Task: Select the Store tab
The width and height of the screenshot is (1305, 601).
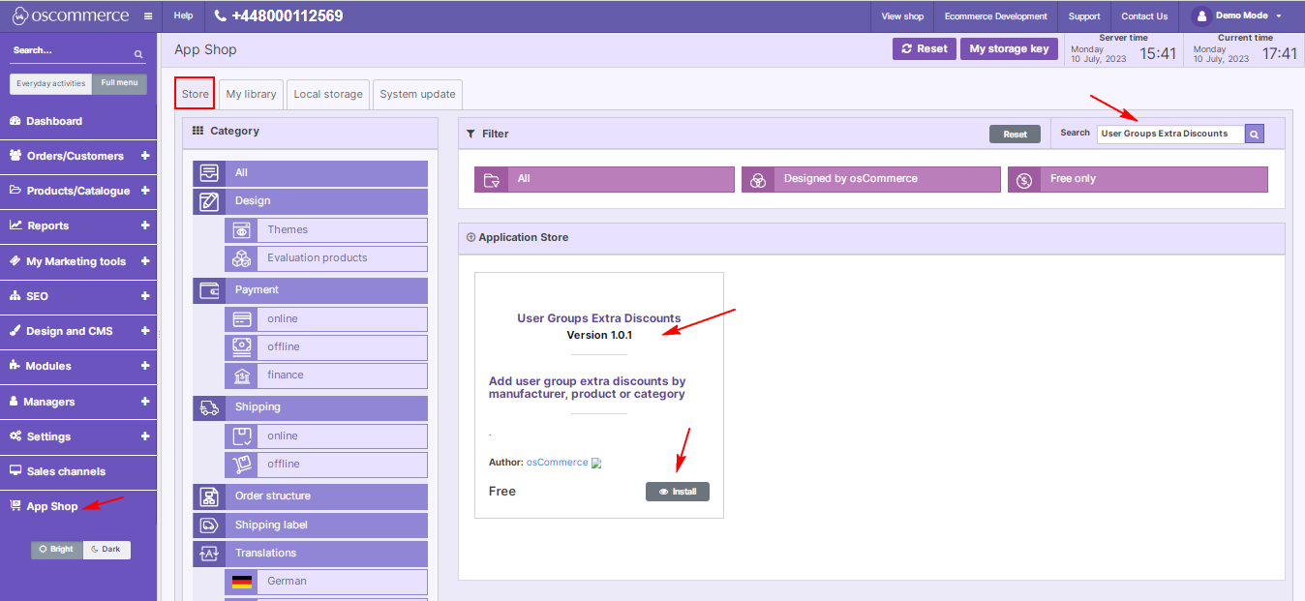Action: (195, 94)
